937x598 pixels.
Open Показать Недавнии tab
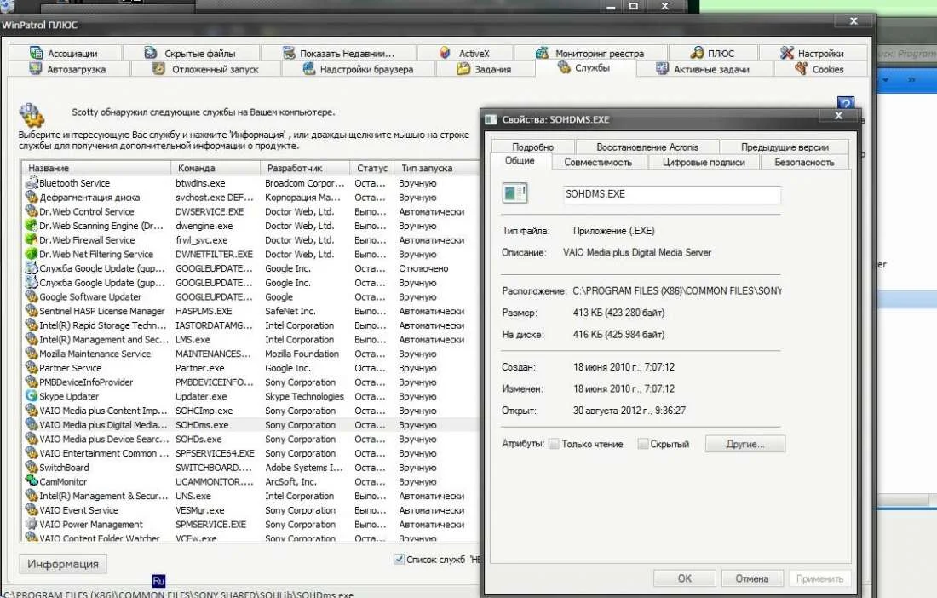click(338, 53)
